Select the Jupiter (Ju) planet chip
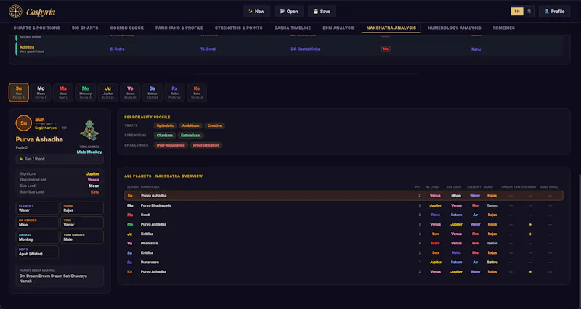The width and height of the screenshot is (581, 309). coord(107,92)
